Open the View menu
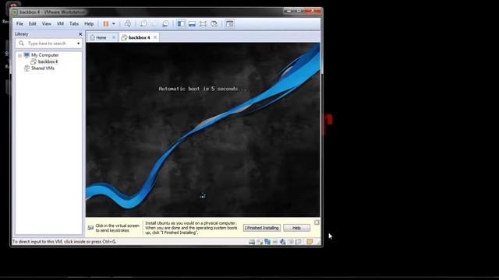 [x=47, y=24]
